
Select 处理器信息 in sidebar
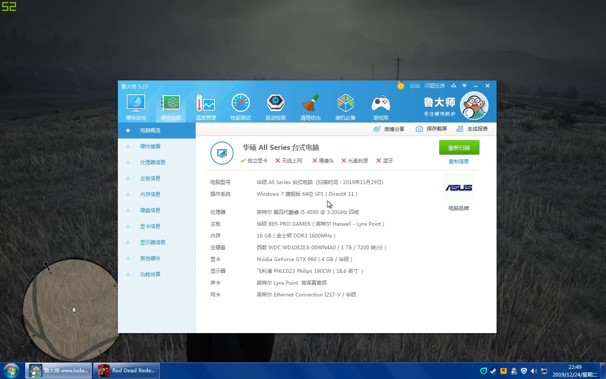tap(157, 163)
